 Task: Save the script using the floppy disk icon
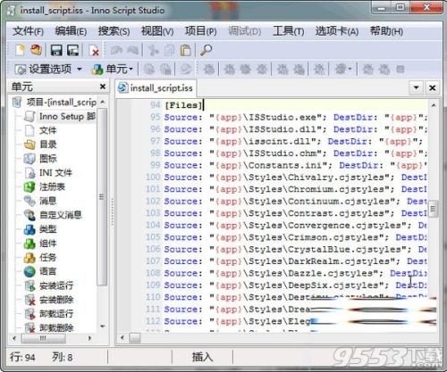[x=56, y=50]
